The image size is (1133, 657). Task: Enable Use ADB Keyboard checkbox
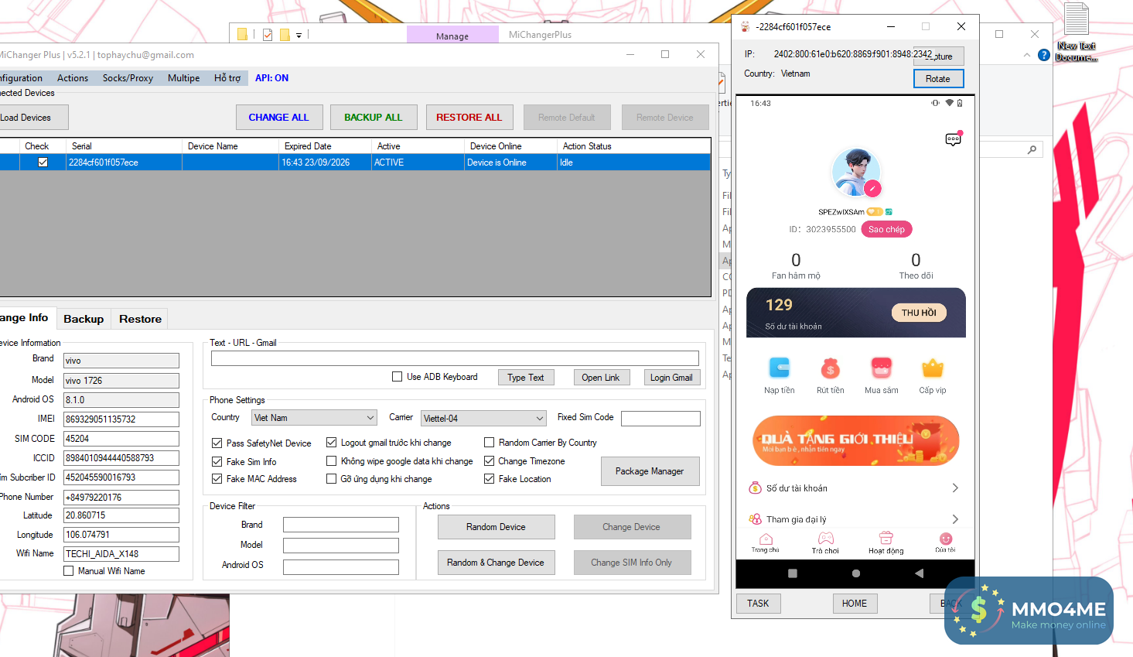tap(398, 377)
